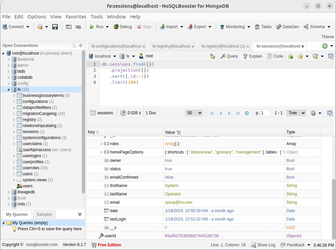Viewport: 336px width, 250px height.
Task: Click the SQL query toolbar icon
Action: tap(78, 27)
